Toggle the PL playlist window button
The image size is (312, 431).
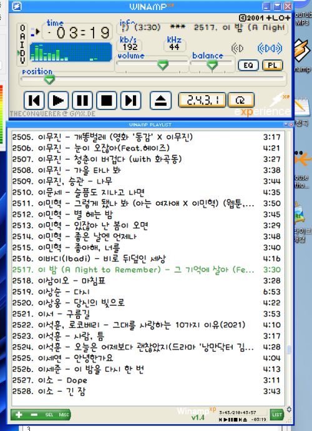click(x=272, y=65)
